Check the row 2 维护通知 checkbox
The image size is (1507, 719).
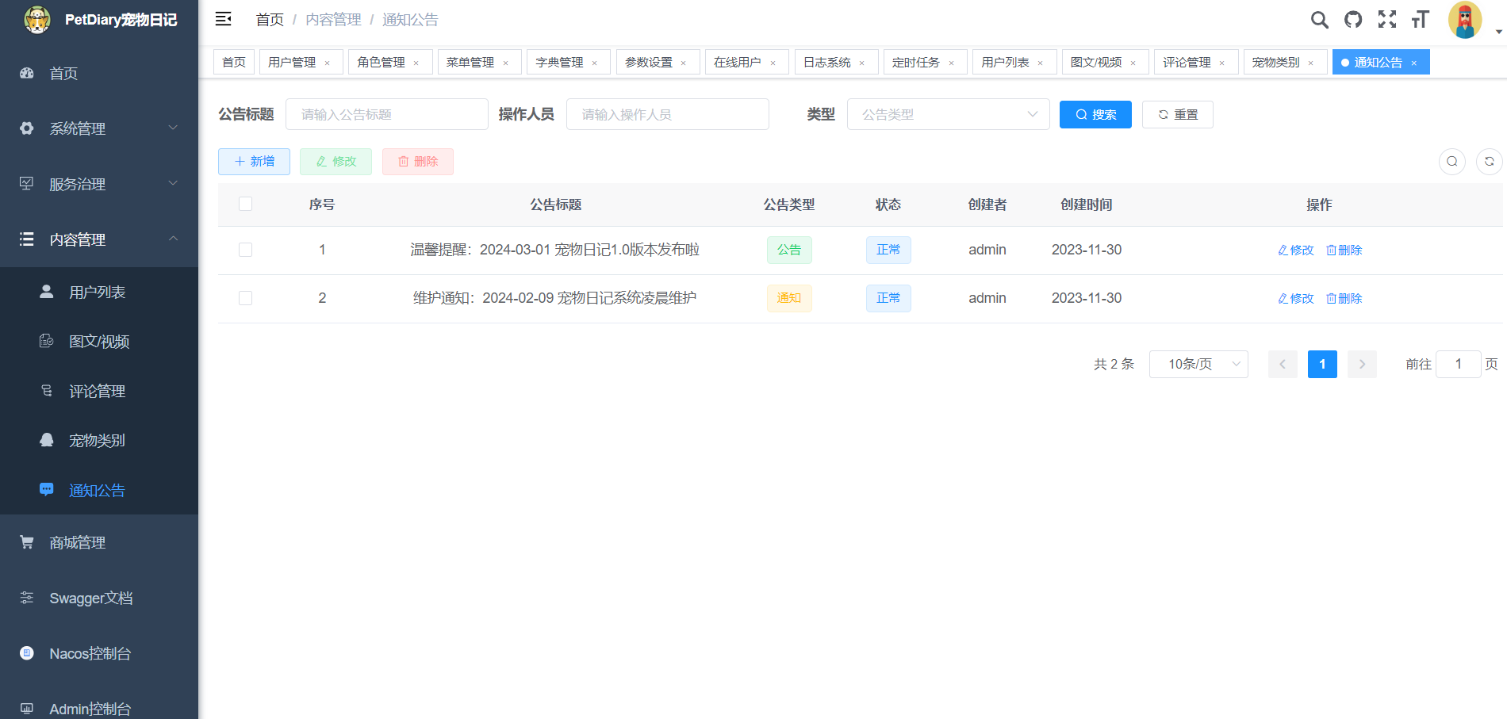pos(245,298)
